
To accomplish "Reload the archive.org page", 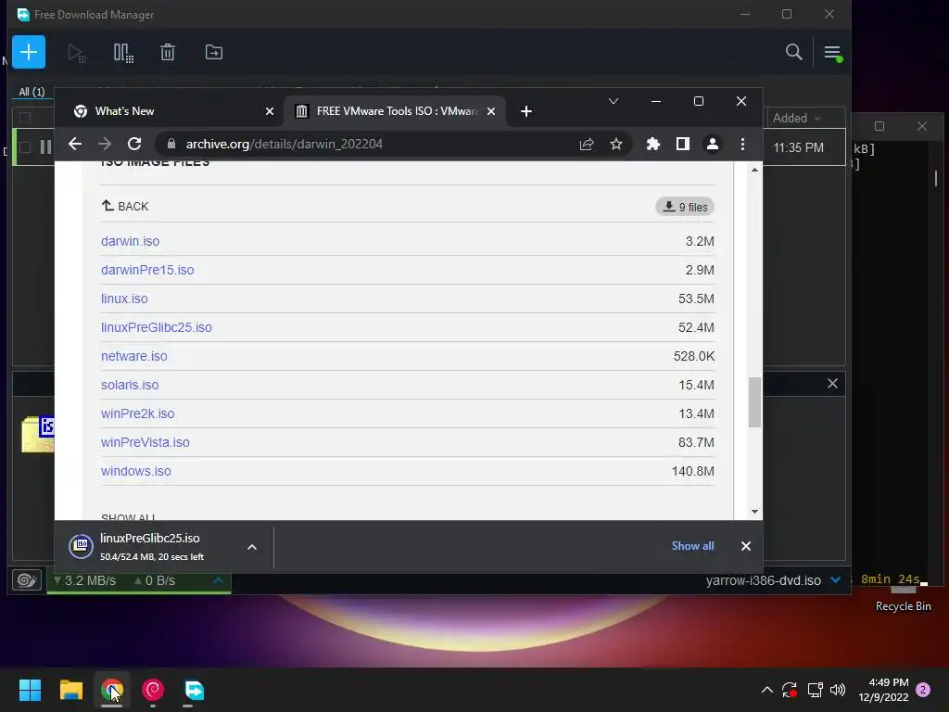I will pos(134,144).
